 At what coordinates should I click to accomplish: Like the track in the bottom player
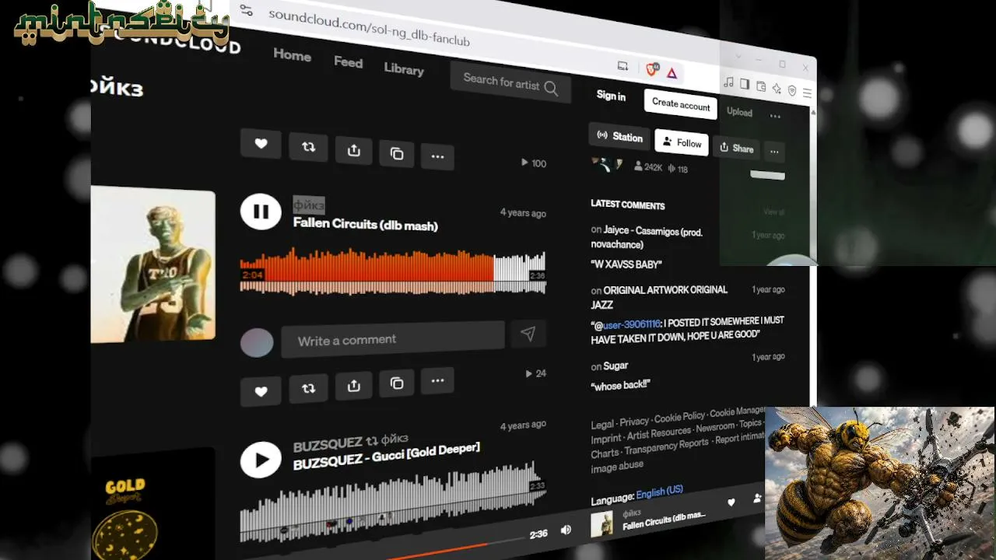pos(731,502)
